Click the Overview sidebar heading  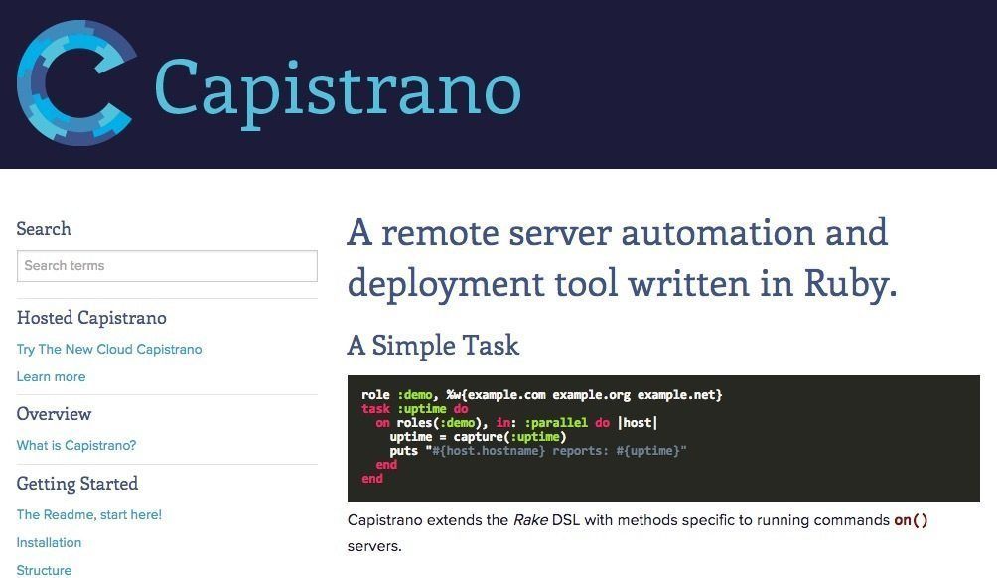(54, 414)
